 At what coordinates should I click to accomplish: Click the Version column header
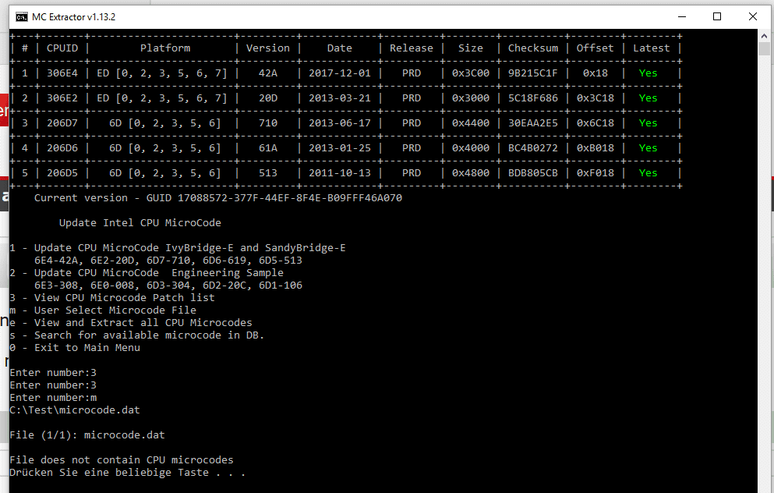pos(268,48)
